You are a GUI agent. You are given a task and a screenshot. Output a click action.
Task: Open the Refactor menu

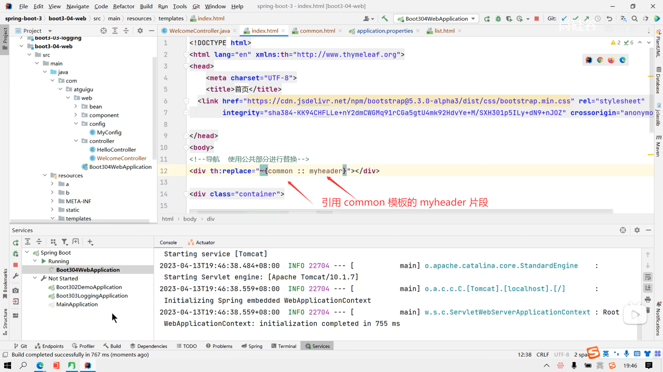124,6
